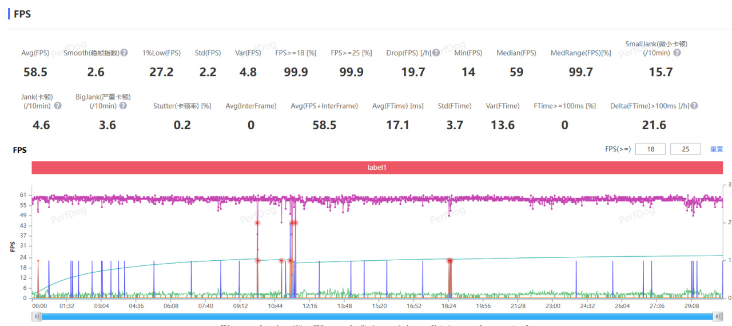The width and height of the screenshot is (732, 326).
Task: Click the 18:24 time axis label
Action: [x=448, y=306]
